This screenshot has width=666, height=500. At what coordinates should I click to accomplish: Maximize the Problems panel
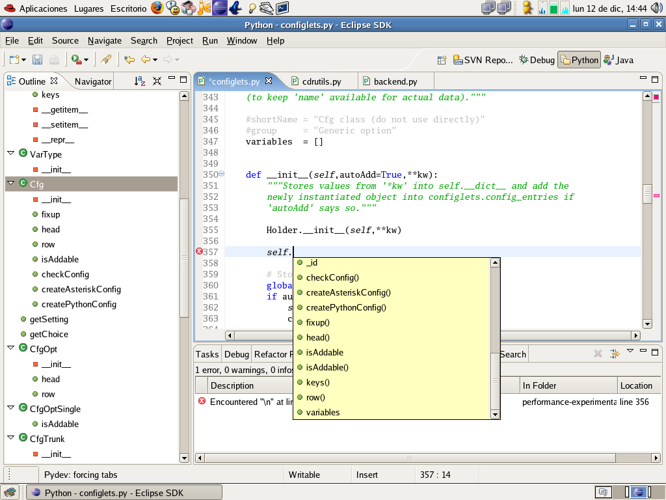(655, 352)
